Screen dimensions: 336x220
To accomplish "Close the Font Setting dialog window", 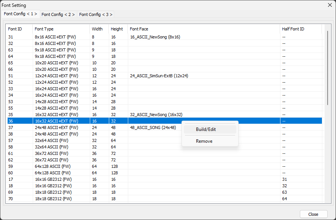I will pyautogui.click(x=330, y=5).
